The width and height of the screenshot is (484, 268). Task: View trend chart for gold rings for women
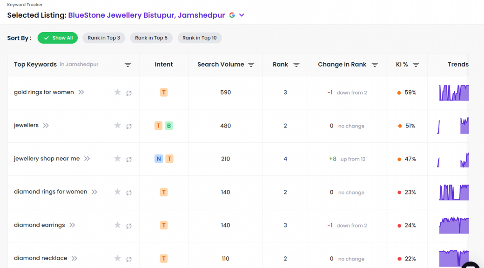tap(454, 93)
